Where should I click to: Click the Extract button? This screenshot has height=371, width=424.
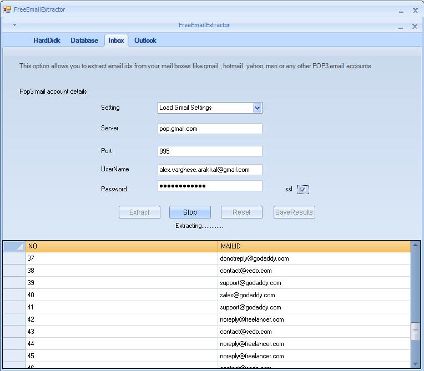click(x=139, y=212)
